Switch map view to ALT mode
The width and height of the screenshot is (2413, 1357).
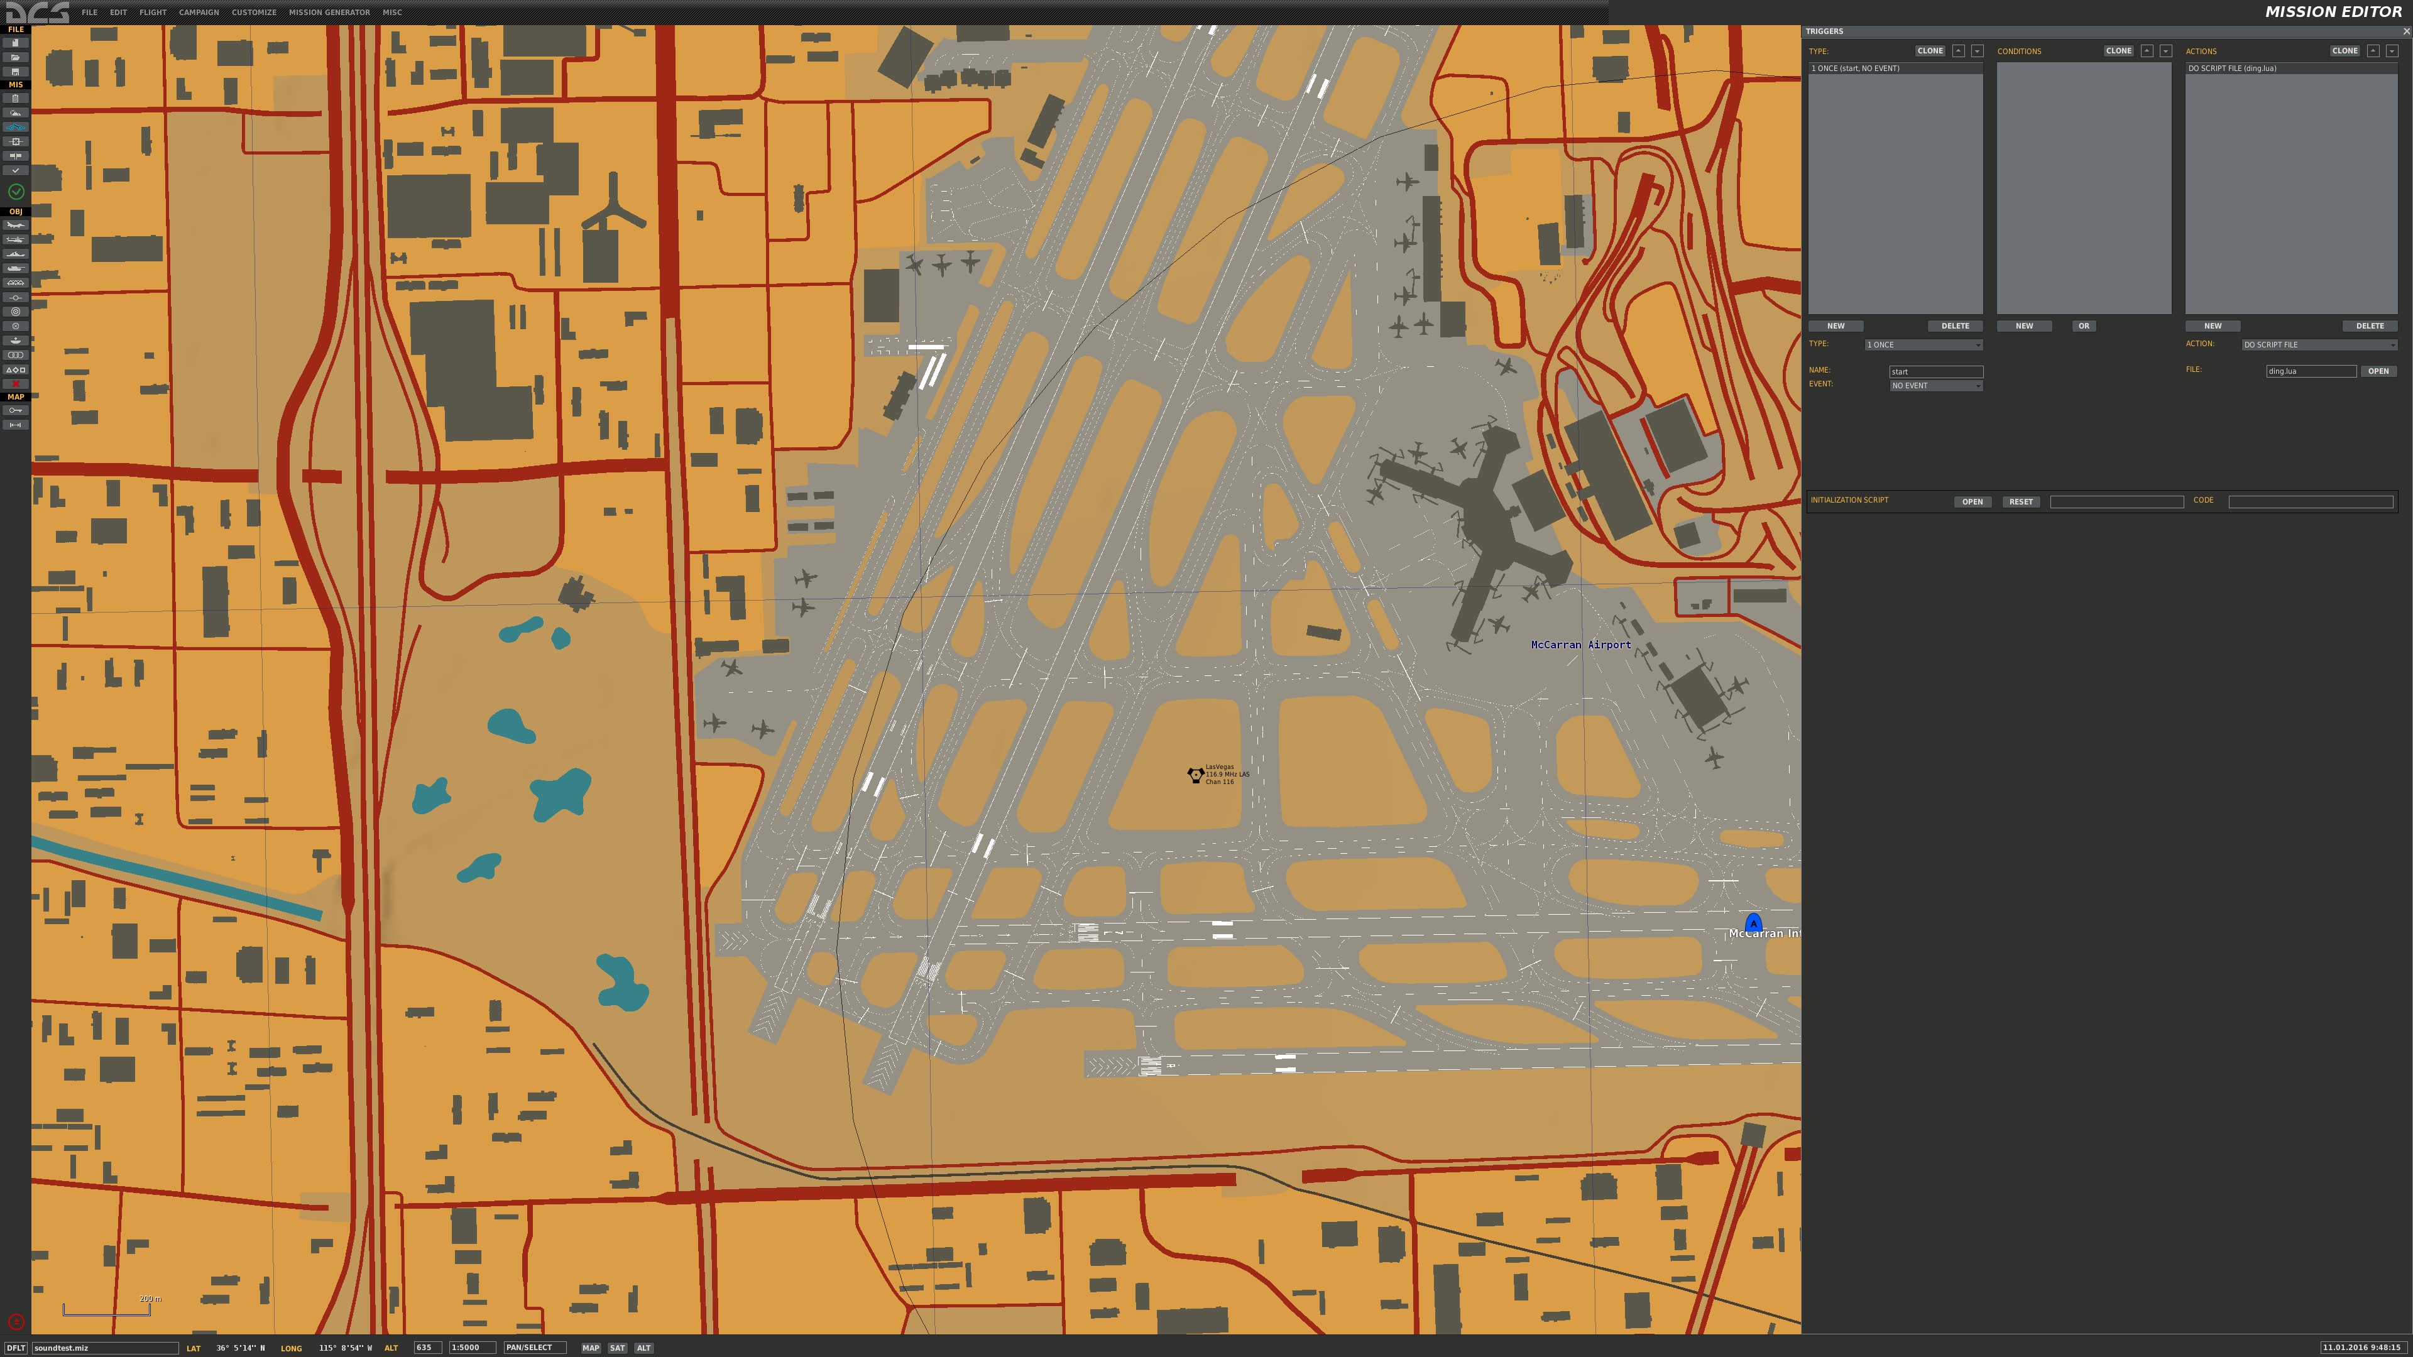click(643, 1348)
